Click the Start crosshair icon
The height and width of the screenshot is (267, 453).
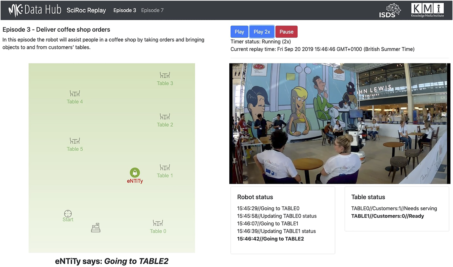[68, 214]
